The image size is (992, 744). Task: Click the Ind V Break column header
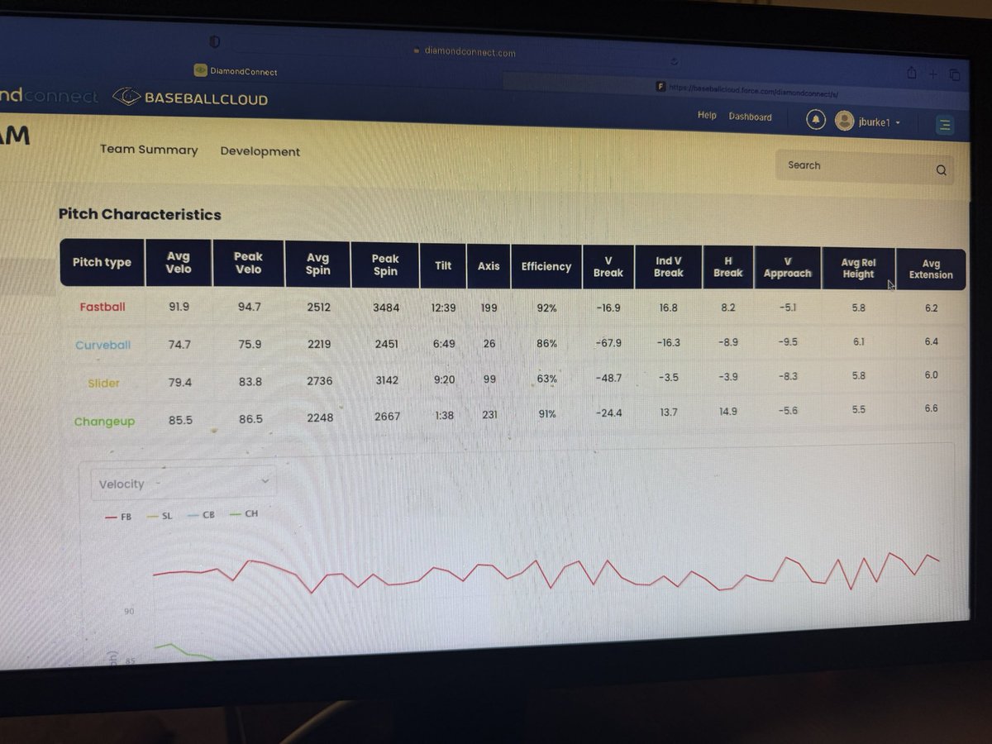(x=669, y=267)
